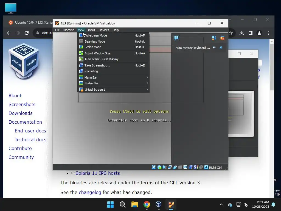The height and width of the screenshot is (211, 281).
Task: Click the keyboard capture arrow status icon
Action: pyautogui.click(x=206, y=167)
